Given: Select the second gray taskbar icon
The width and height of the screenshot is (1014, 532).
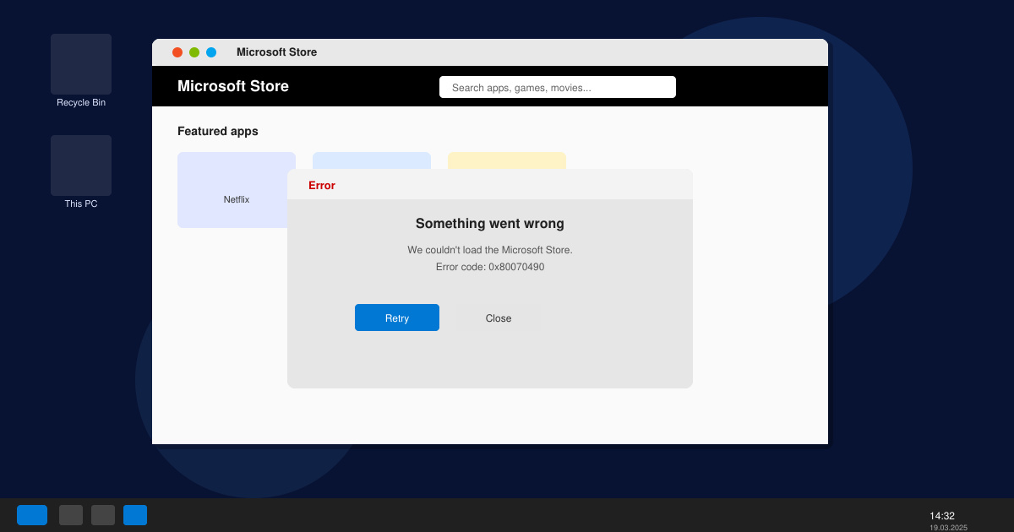Looking at the screenshot, I should (103, 515).
